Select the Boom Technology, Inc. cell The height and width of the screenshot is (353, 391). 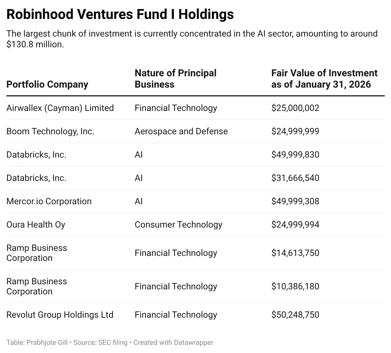pos(50,131)
